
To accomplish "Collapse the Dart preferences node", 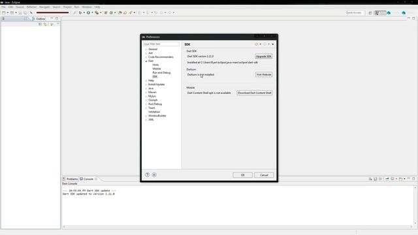I will tap(146, 61).
